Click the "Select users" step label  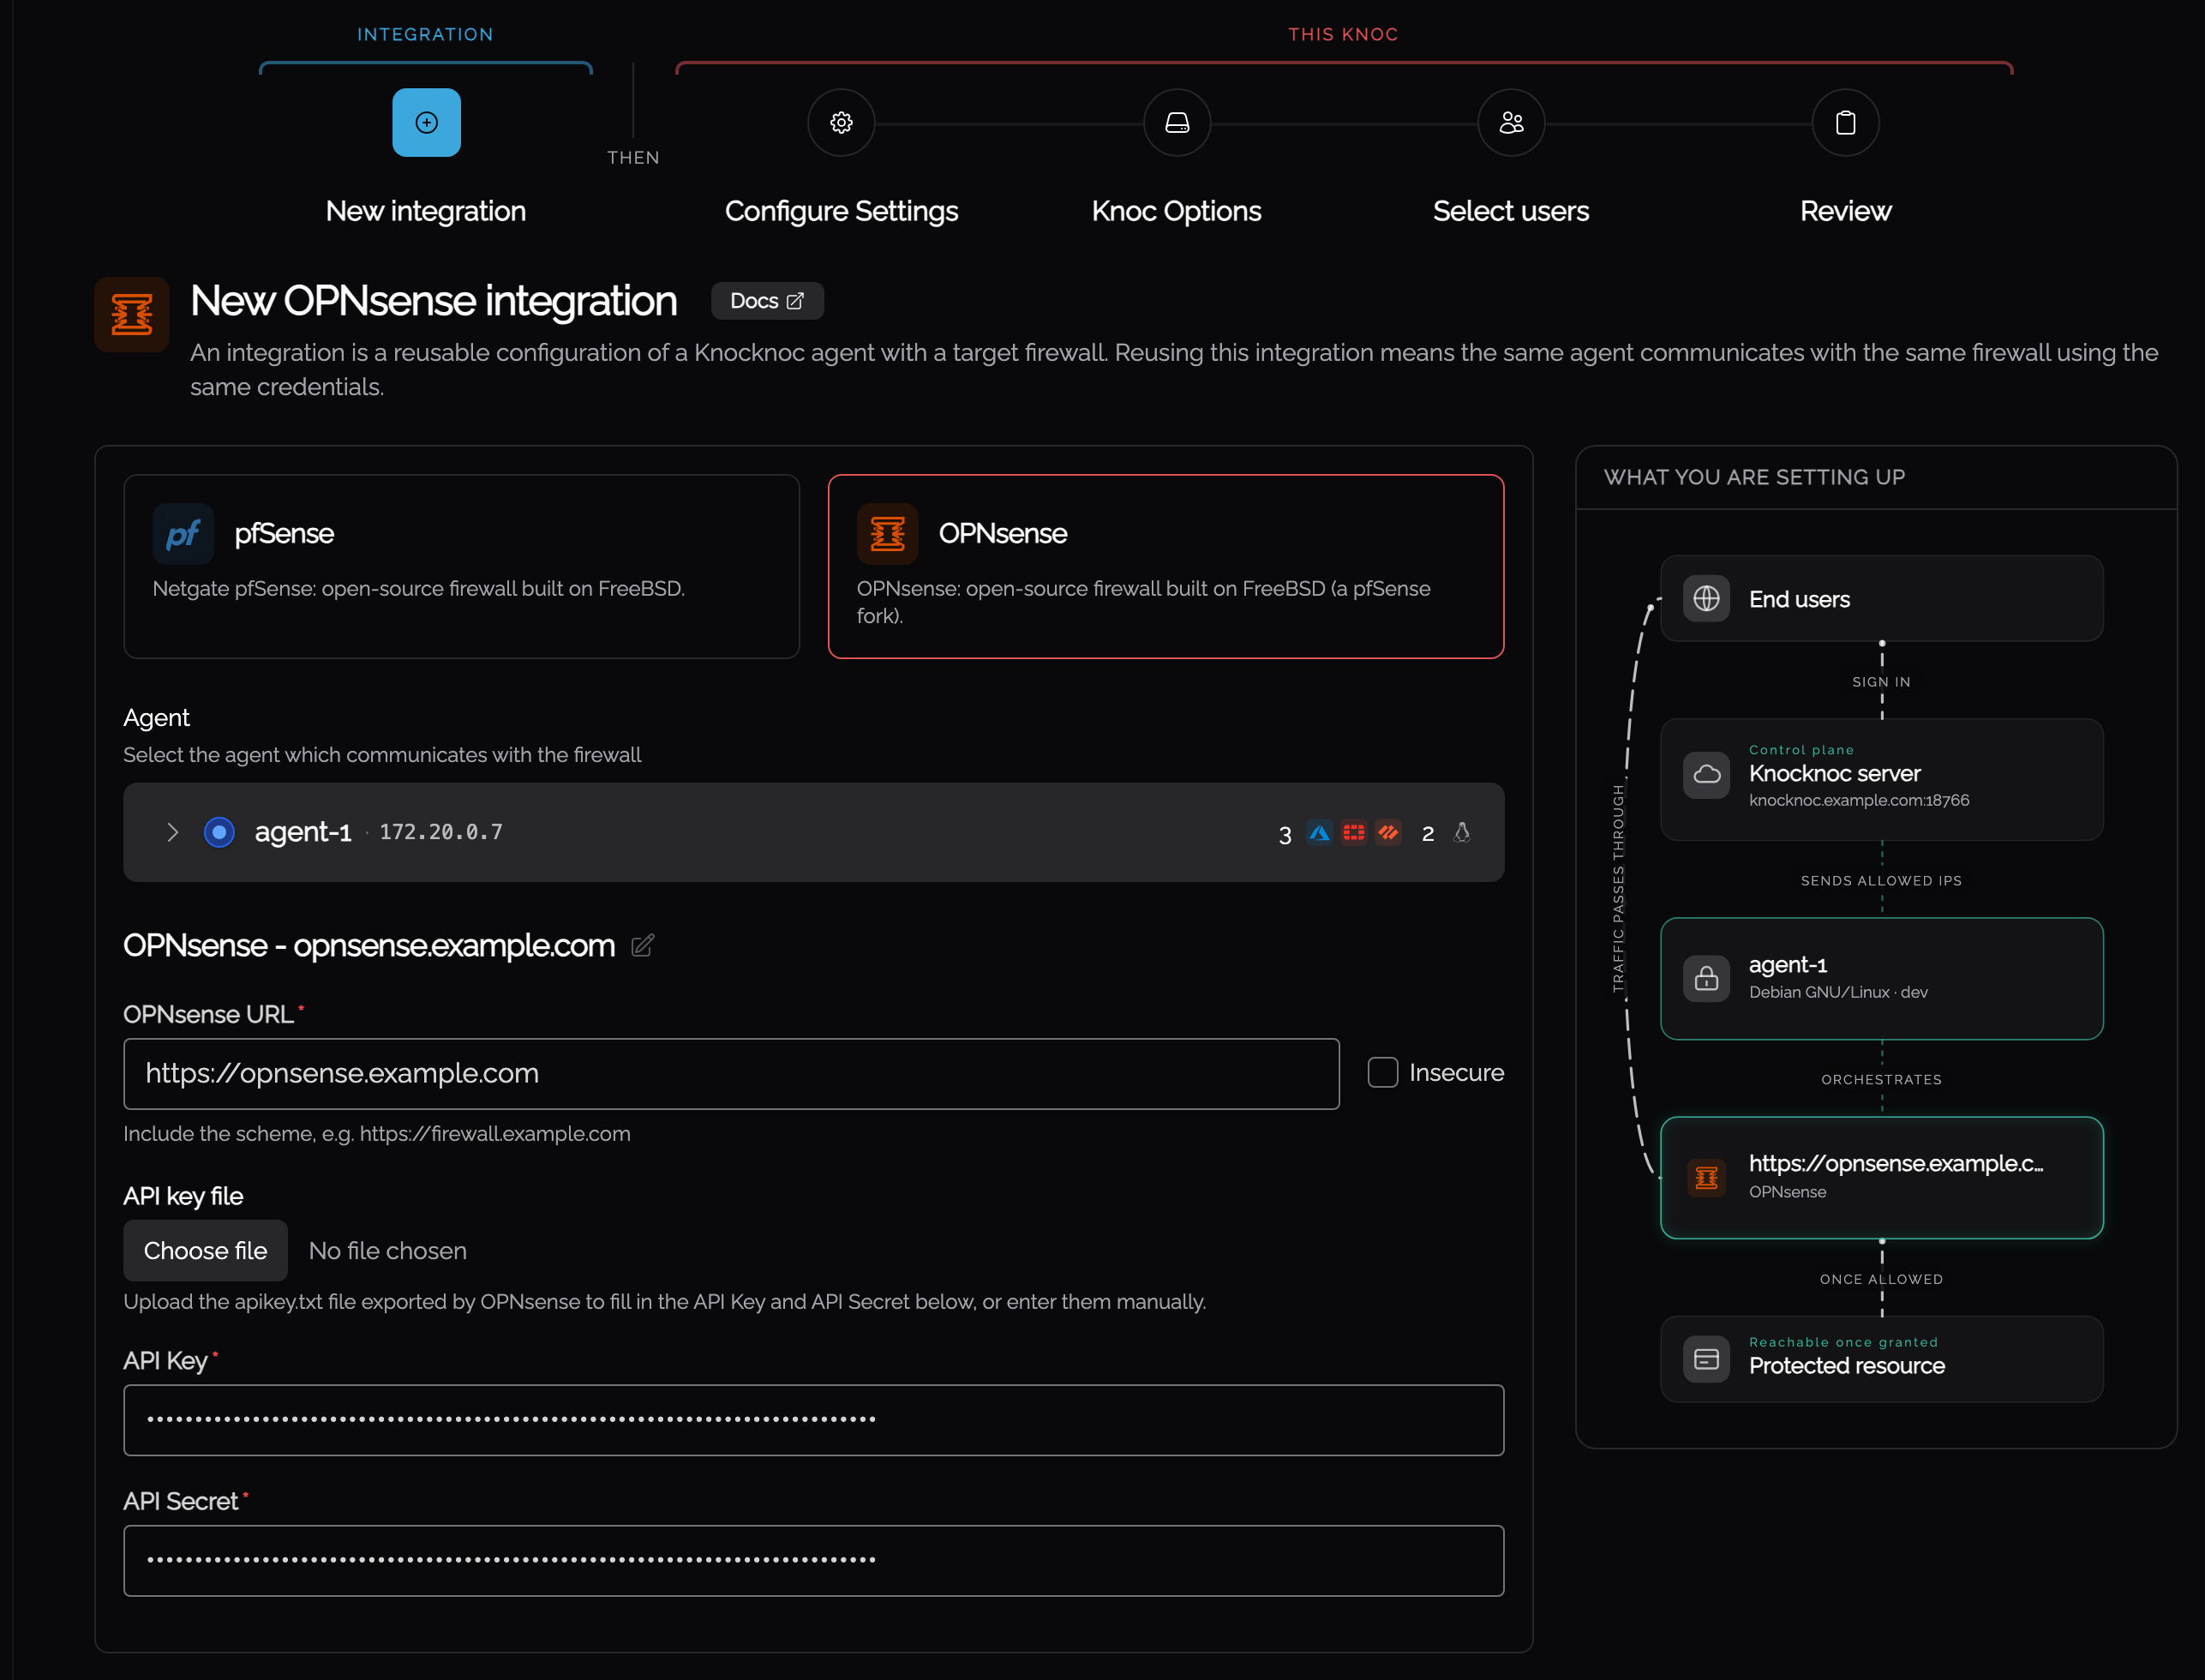point(1512,211)
